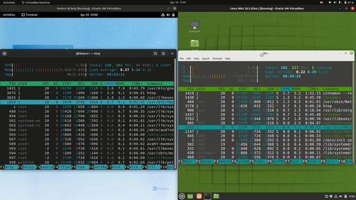Click the terminal icon in the Mint panel
The image size is (356, 200).
(207, 196)
